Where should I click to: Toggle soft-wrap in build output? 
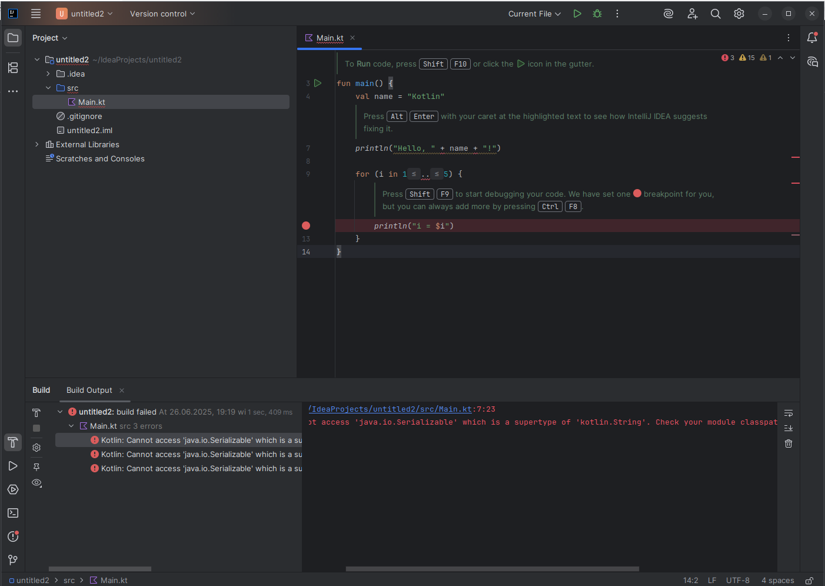[x=789, y=413]
